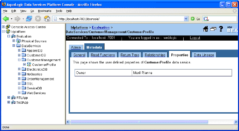Switch to the General sub-tab
Viewport: 239px width, 131px height.
(79, 55)
